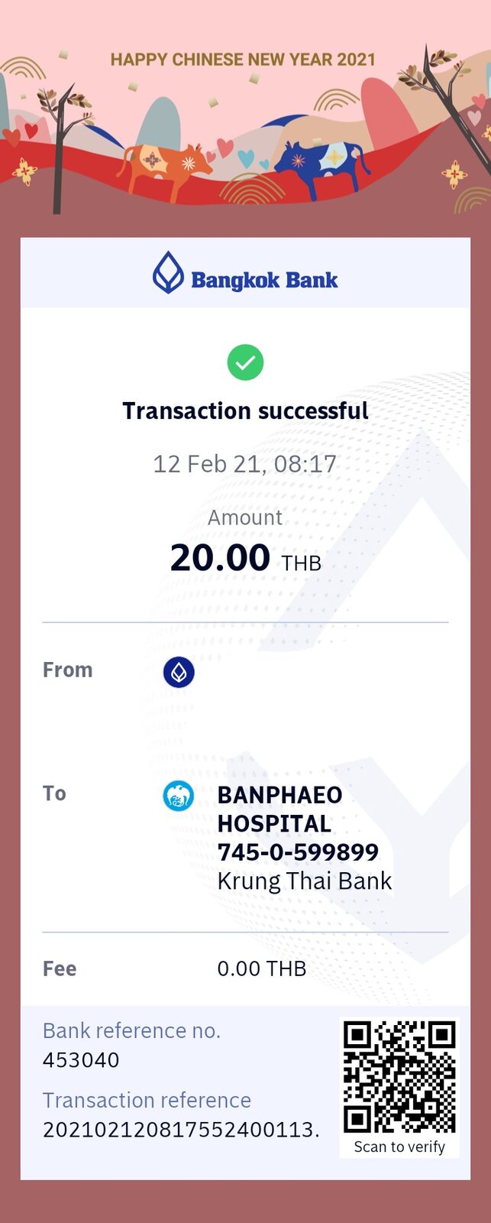This screenshot has height=1223, width=491.
Task: Click the Bangkok Bank logo icon in header
Action: tap(168, 273)
